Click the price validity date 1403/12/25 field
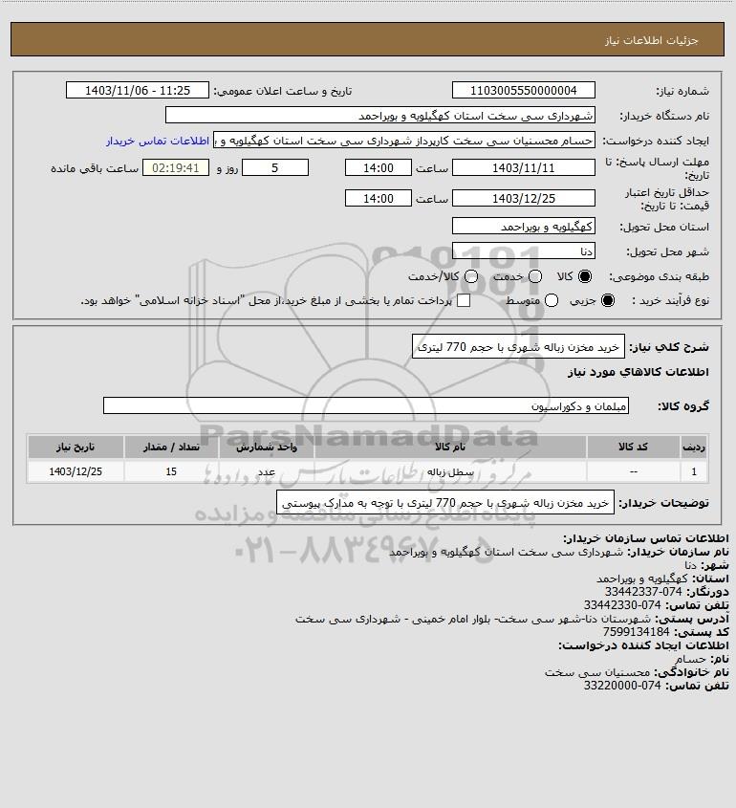Image resolution: width=736 pixels, height=808 pixels. pos(523,198)
